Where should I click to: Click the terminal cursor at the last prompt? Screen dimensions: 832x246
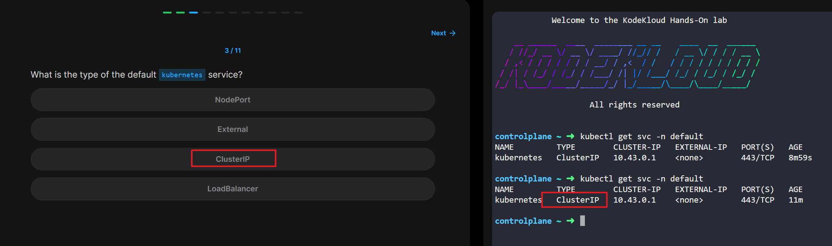582,221
